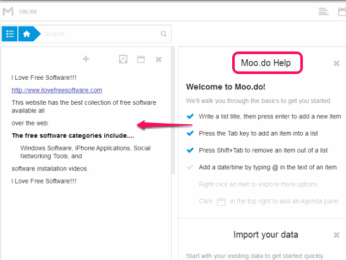Open the blue list outline button
The height and width of the screenshot is (260, 346).
[10, 34]
